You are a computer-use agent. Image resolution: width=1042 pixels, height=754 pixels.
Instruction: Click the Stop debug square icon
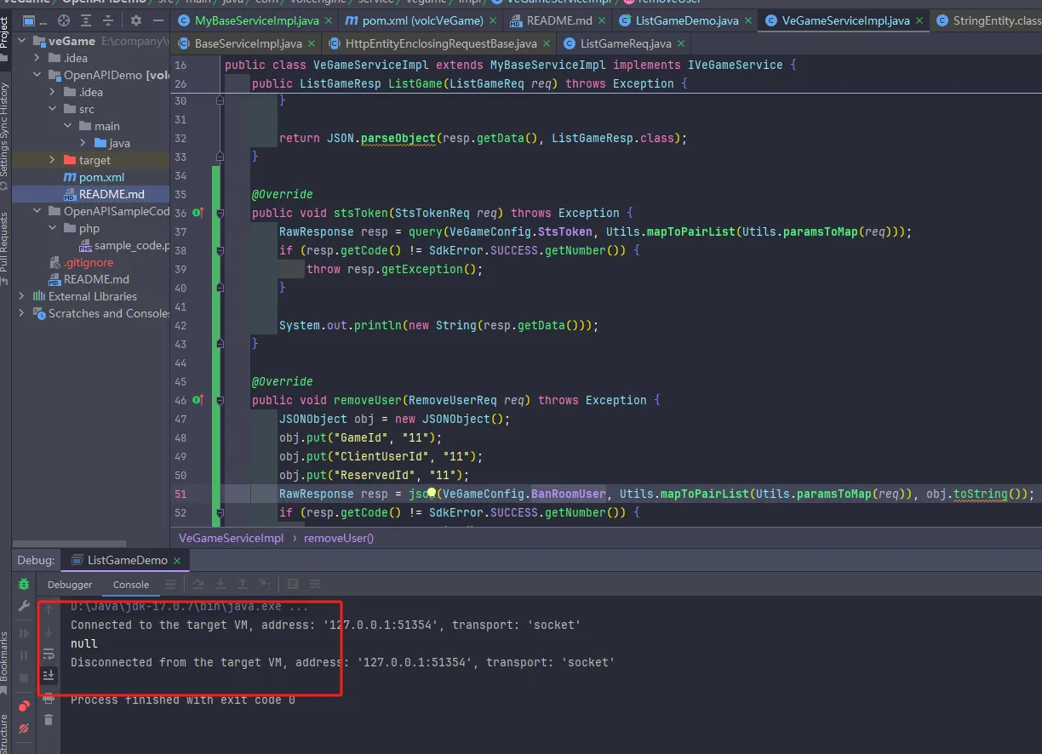(x=24, y=678)
